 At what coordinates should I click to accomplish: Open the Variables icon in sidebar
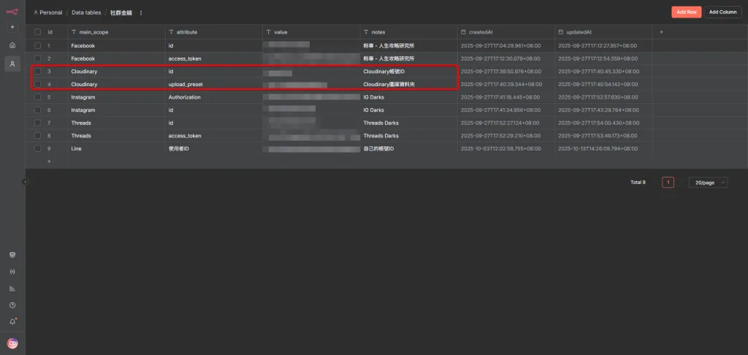[12, 272]
